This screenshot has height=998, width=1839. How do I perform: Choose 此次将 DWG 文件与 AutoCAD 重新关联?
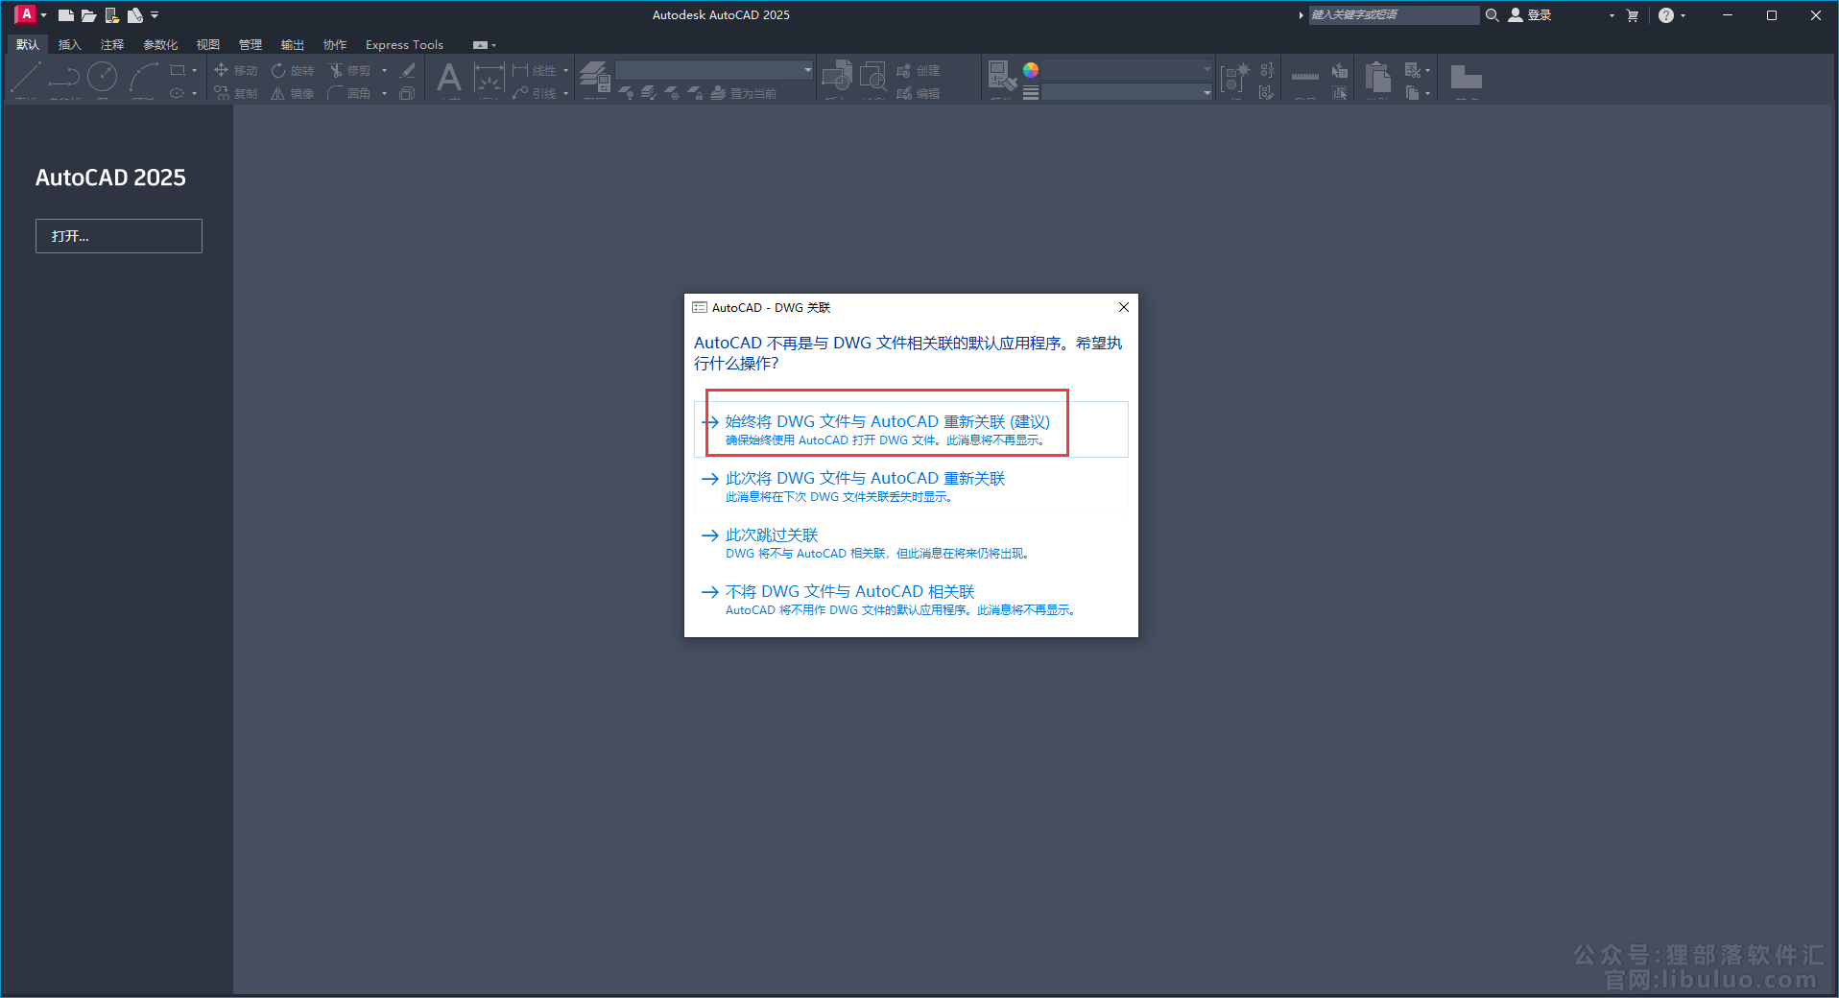[911, 486]
